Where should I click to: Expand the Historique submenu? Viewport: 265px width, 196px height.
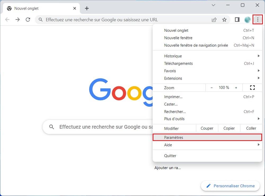207,56
